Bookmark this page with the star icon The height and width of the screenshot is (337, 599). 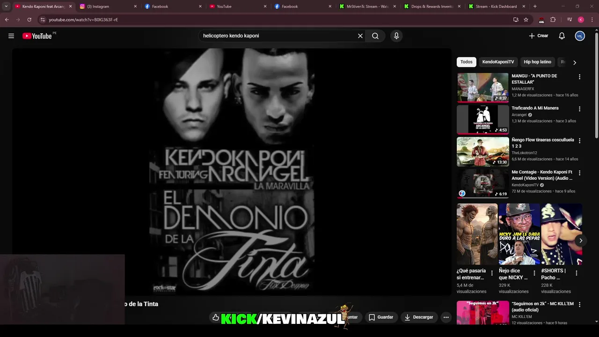pyautogui.click(x=526, y=20)
